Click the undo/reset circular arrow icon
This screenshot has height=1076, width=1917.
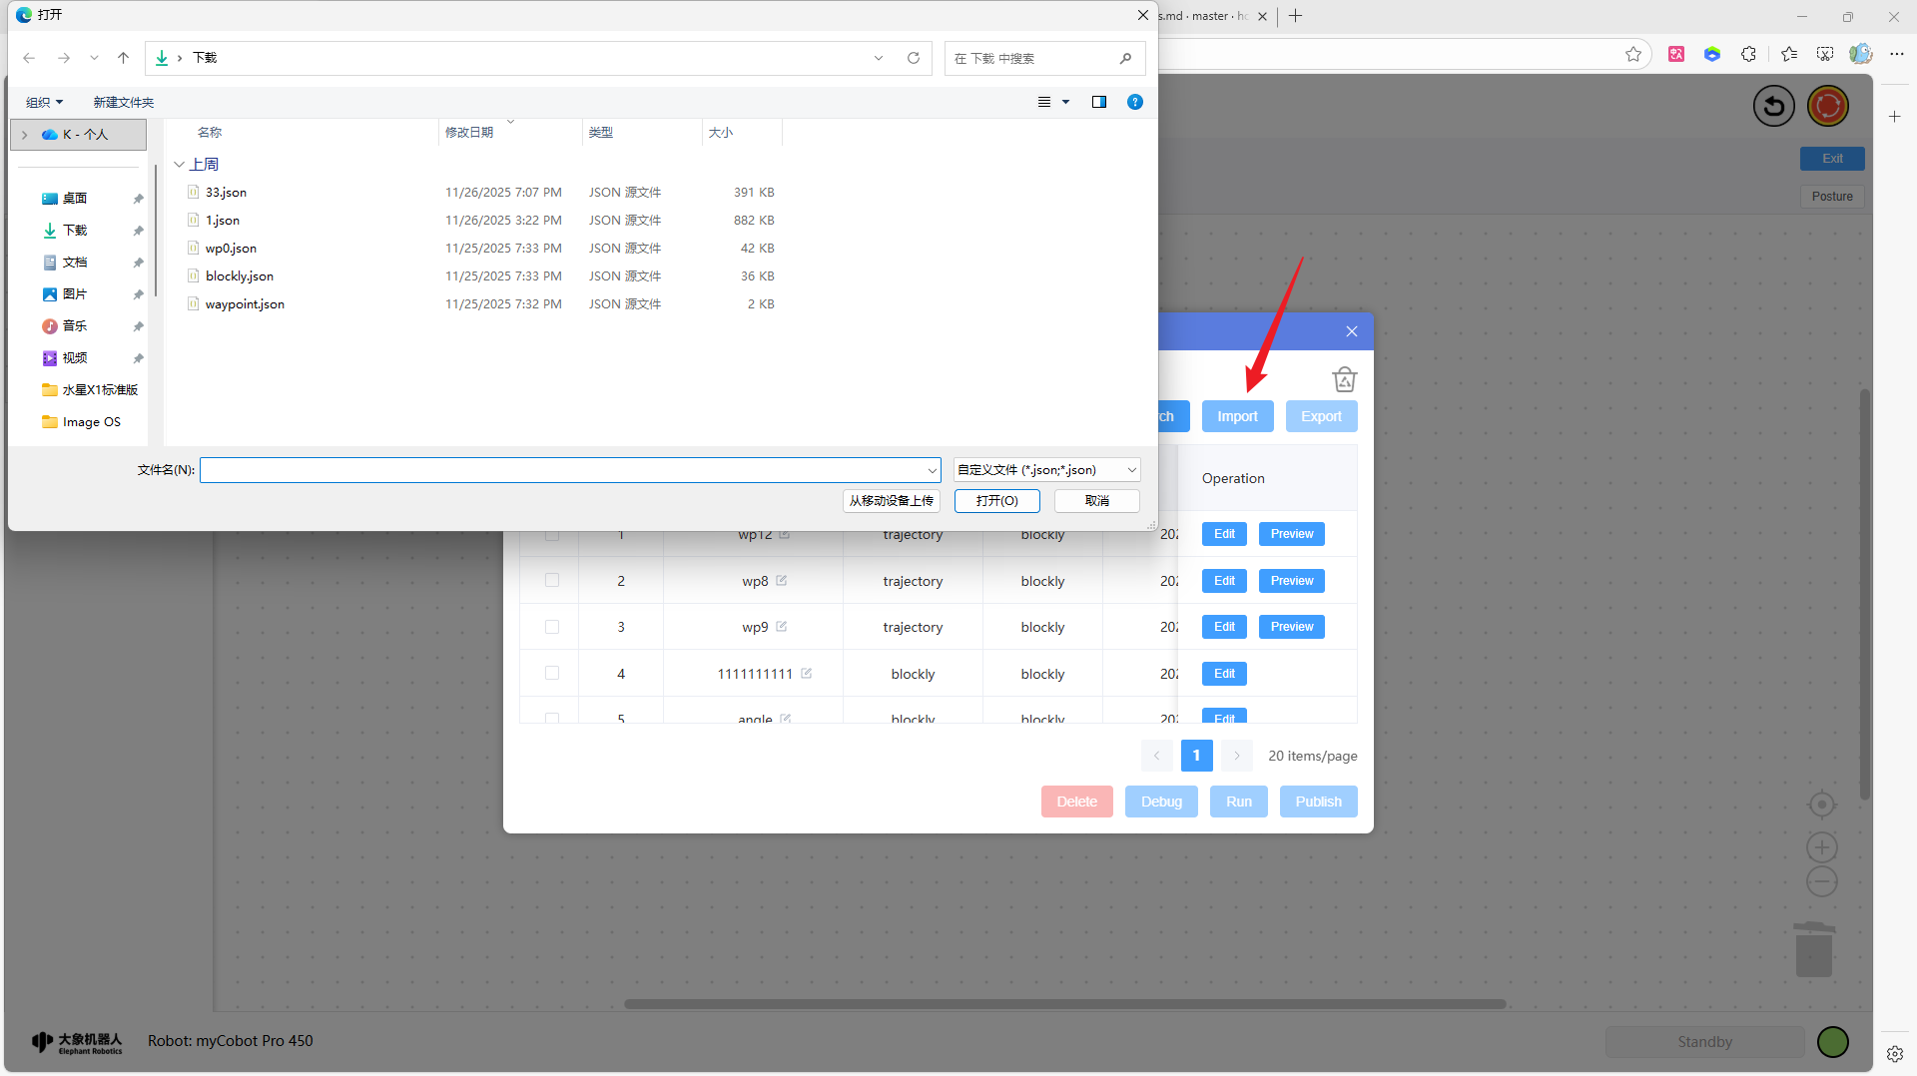click(x=1773, y=106)
